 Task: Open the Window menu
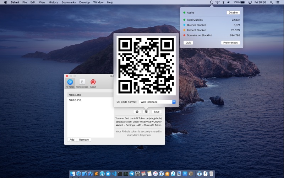tap(98, 2)
